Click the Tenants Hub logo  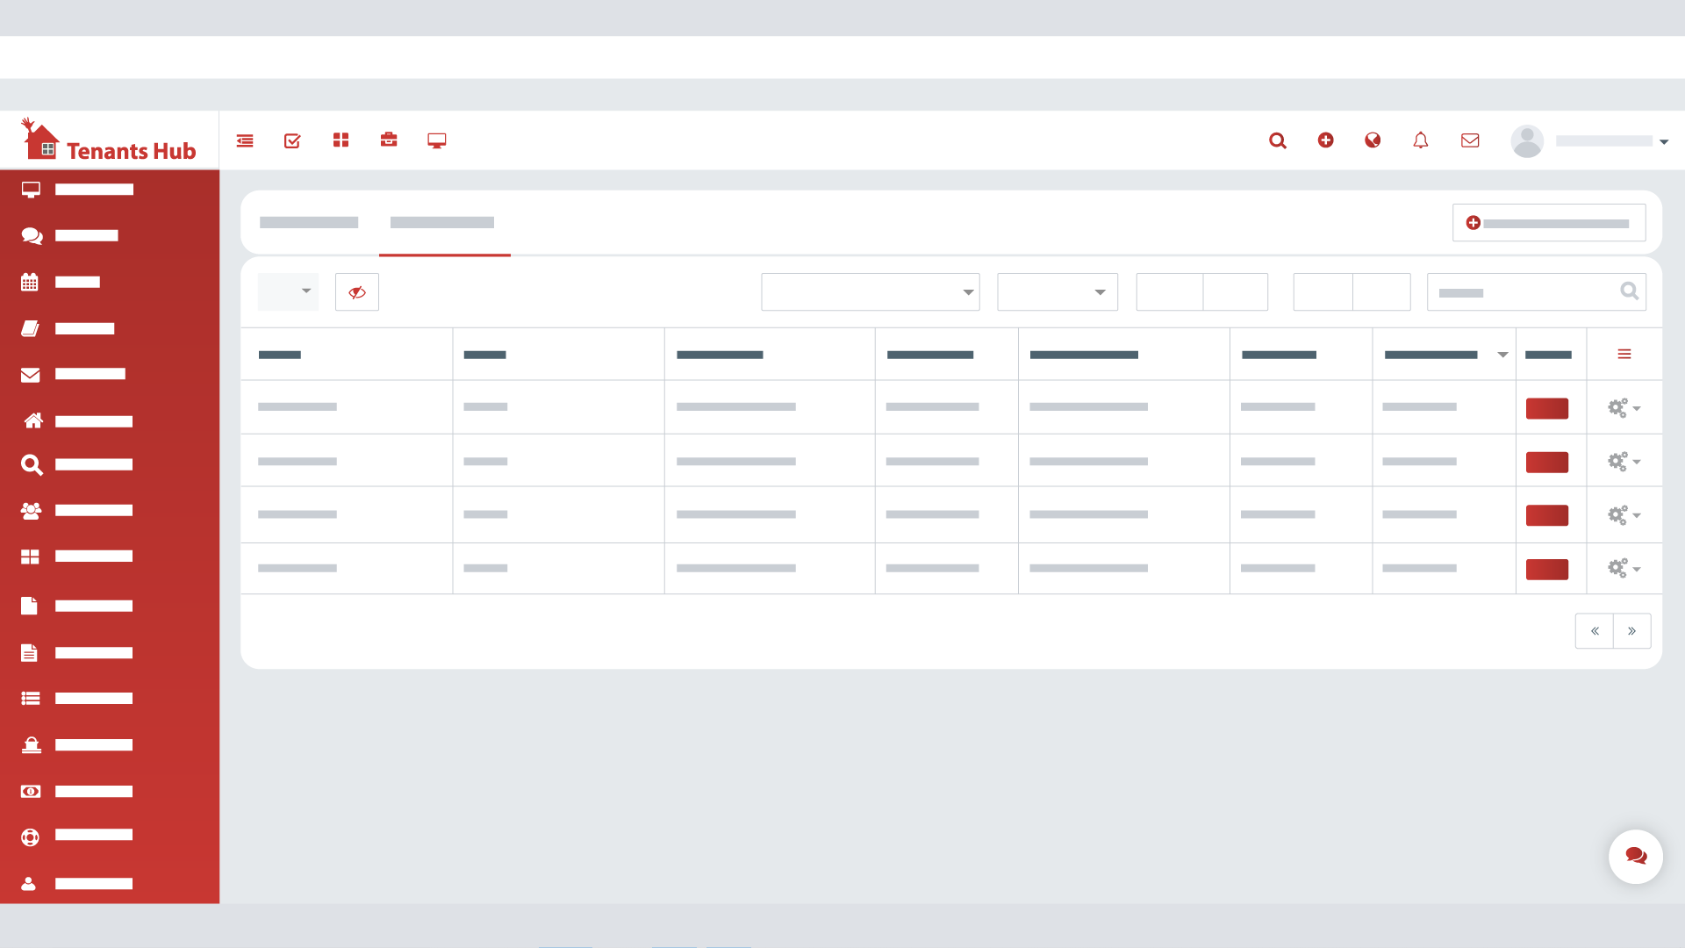[109, 140]
